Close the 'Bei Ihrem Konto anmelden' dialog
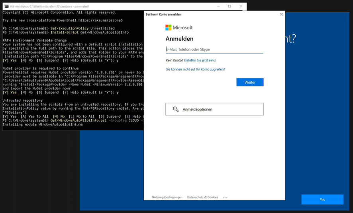This screenshot has height=213, width=353. point(281,14)
